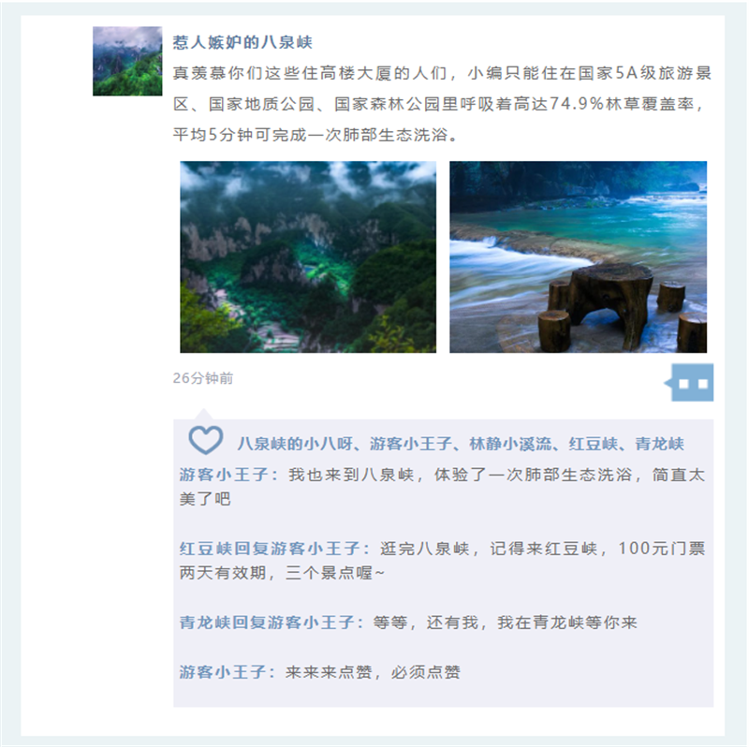Click liker name 游客小王子 in likes row
Image resolution: width=749 pixels, height=747 pixels.
point(411,444)
